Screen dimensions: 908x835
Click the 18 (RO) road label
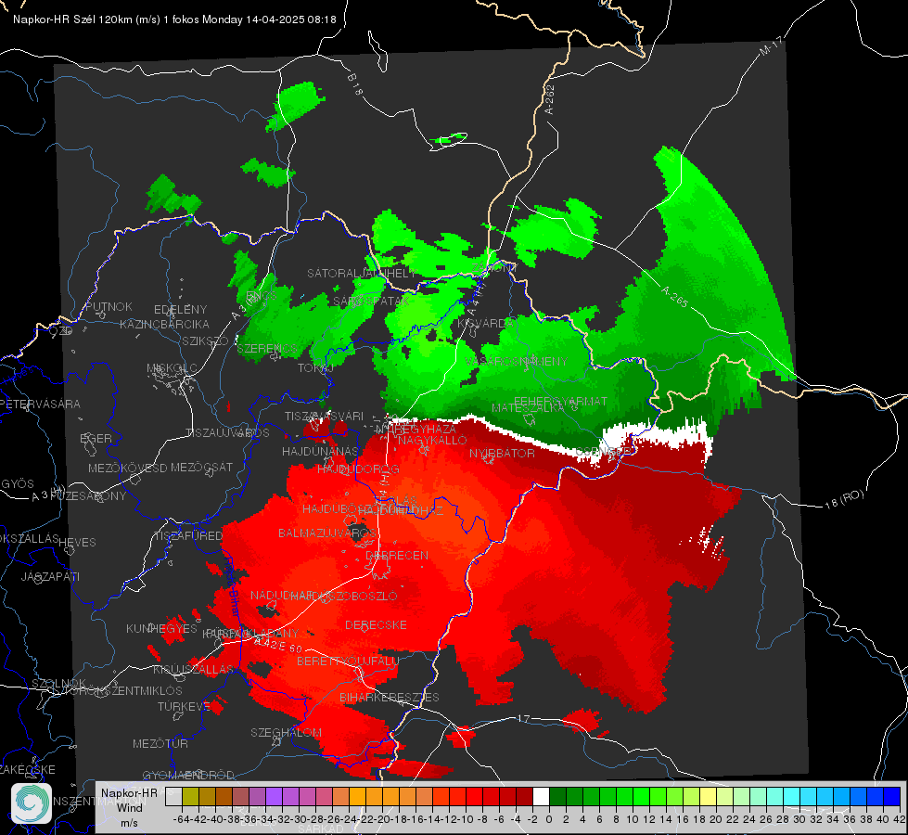844,499
